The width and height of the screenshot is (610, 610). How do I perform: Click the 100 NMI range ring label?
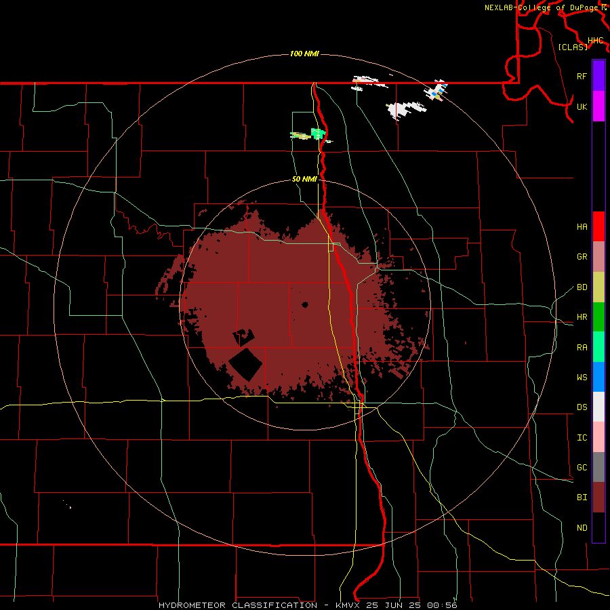click(304, 54)
